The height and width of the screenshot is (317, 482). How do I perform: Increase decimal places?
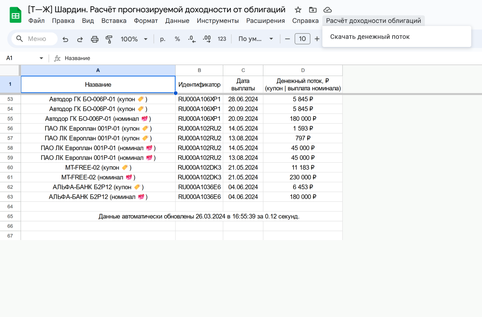pyautogui.click(x=207, y=39)
